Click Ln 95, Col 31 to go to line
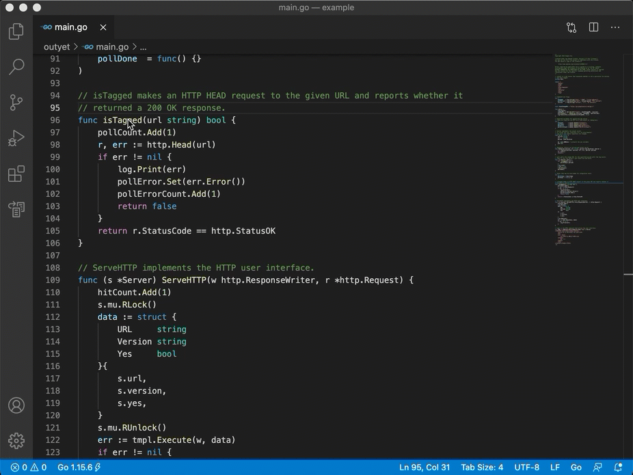633x475 pixels. (424, 467)
